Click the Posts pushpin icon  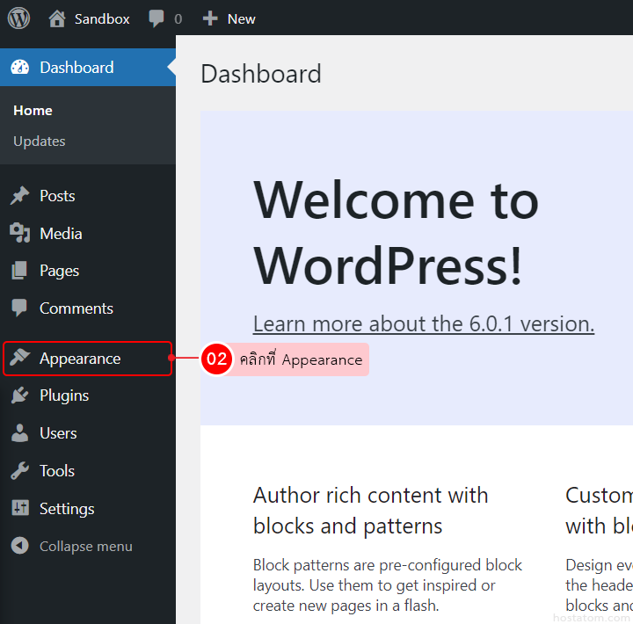pyautogui.click(x=19, y=196)
